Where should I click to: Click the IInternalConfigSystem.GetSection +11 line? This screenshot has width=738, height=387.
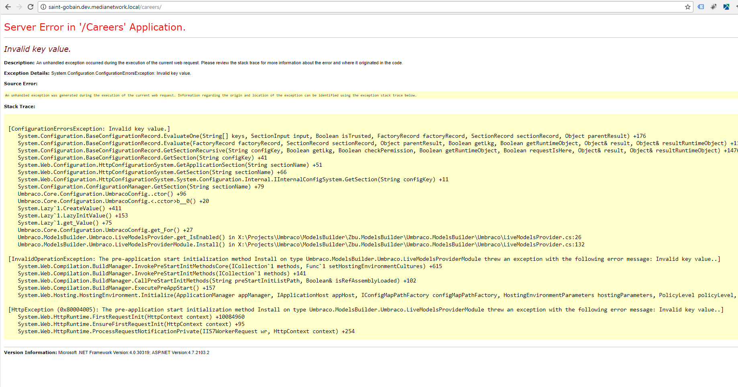tap(233, 179)
